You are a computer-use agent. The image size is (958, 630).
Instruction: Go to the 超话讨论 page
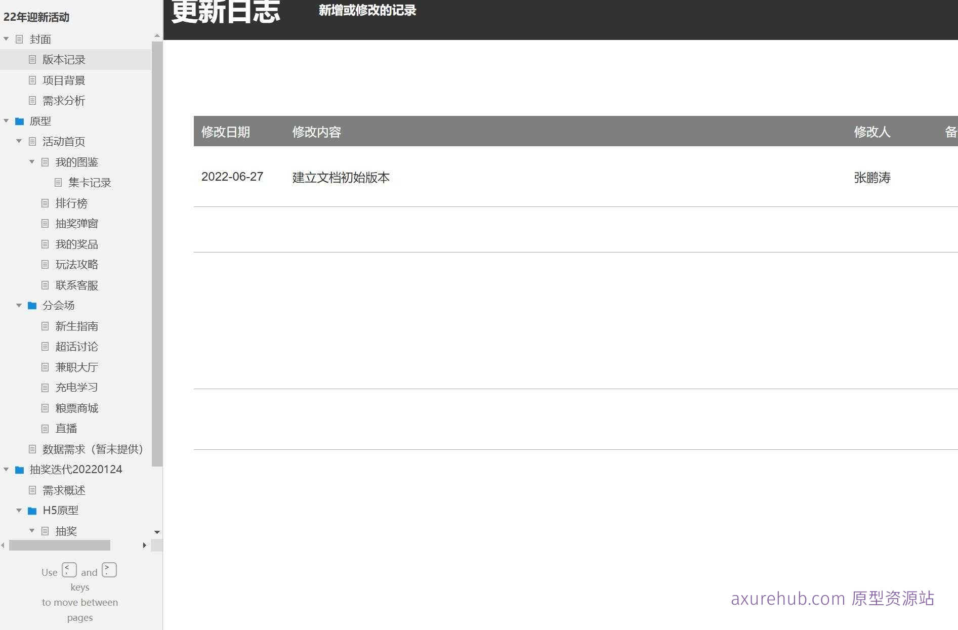point(77,347)
